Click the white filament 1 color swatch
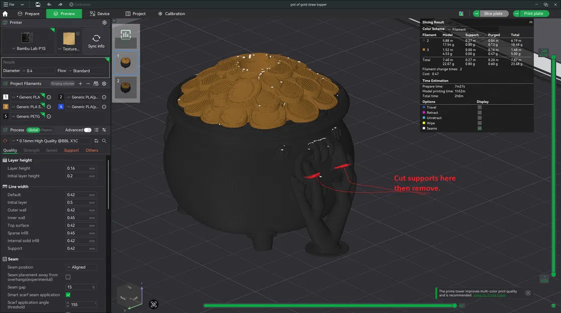561x313 pixels. (6, 97)
